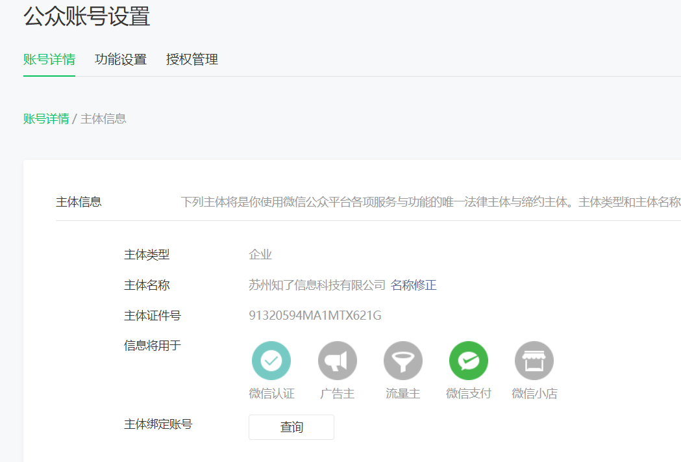The image size is (681, 462).
Task: Click the 主体名称 label
Action: pos(147,285)
